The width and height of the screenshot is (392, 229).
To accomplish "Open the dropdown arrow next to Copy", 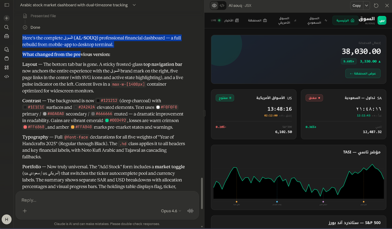I will coord(367,6).
